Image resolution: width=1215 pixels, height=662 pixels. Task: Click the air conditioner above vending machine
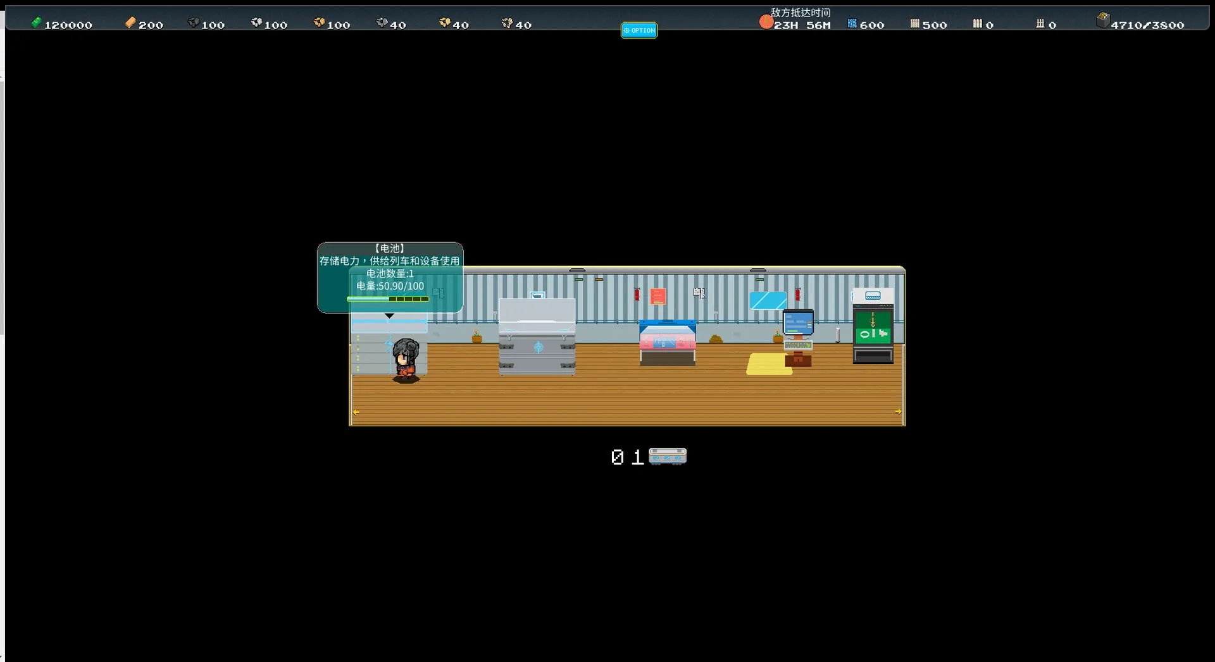[x=873, y=296]
